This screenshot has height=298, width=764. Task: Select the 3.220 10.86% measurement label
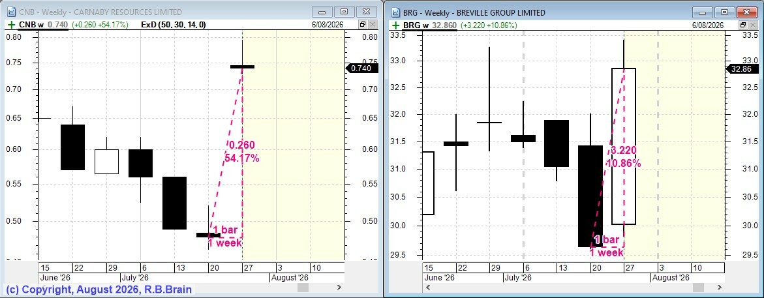[623, 156]
